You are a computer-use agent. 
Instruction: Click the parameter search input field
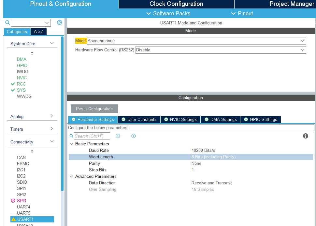[92, 136]
